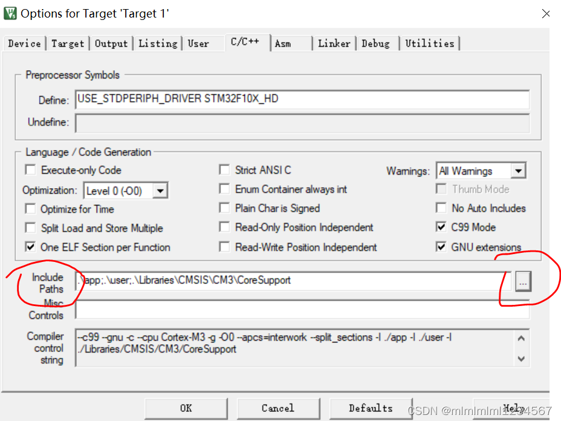The width and height of the screenshot is (561, 421).
Task: Enable Strict ANSI C checkbox
Action: [224, 170]
